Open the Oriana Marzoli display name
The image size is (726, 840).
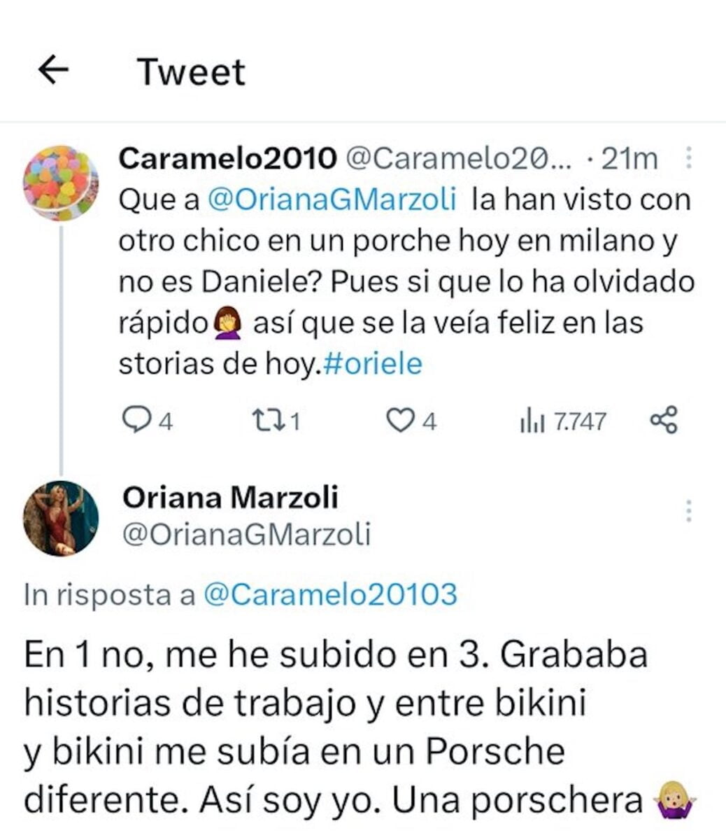coord(230,498)
